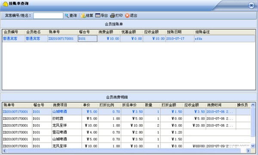Image resolution: width=258 pixels, height=155 pixels.
Task: Select upper table bill number ZD201007170001 cell
Action: pyautogui.click(x=63, y=39)
